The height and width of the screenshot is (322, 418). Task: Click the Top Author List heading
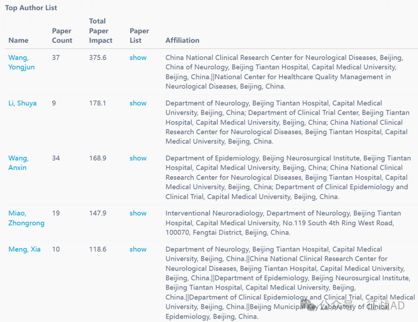point(31,8)
